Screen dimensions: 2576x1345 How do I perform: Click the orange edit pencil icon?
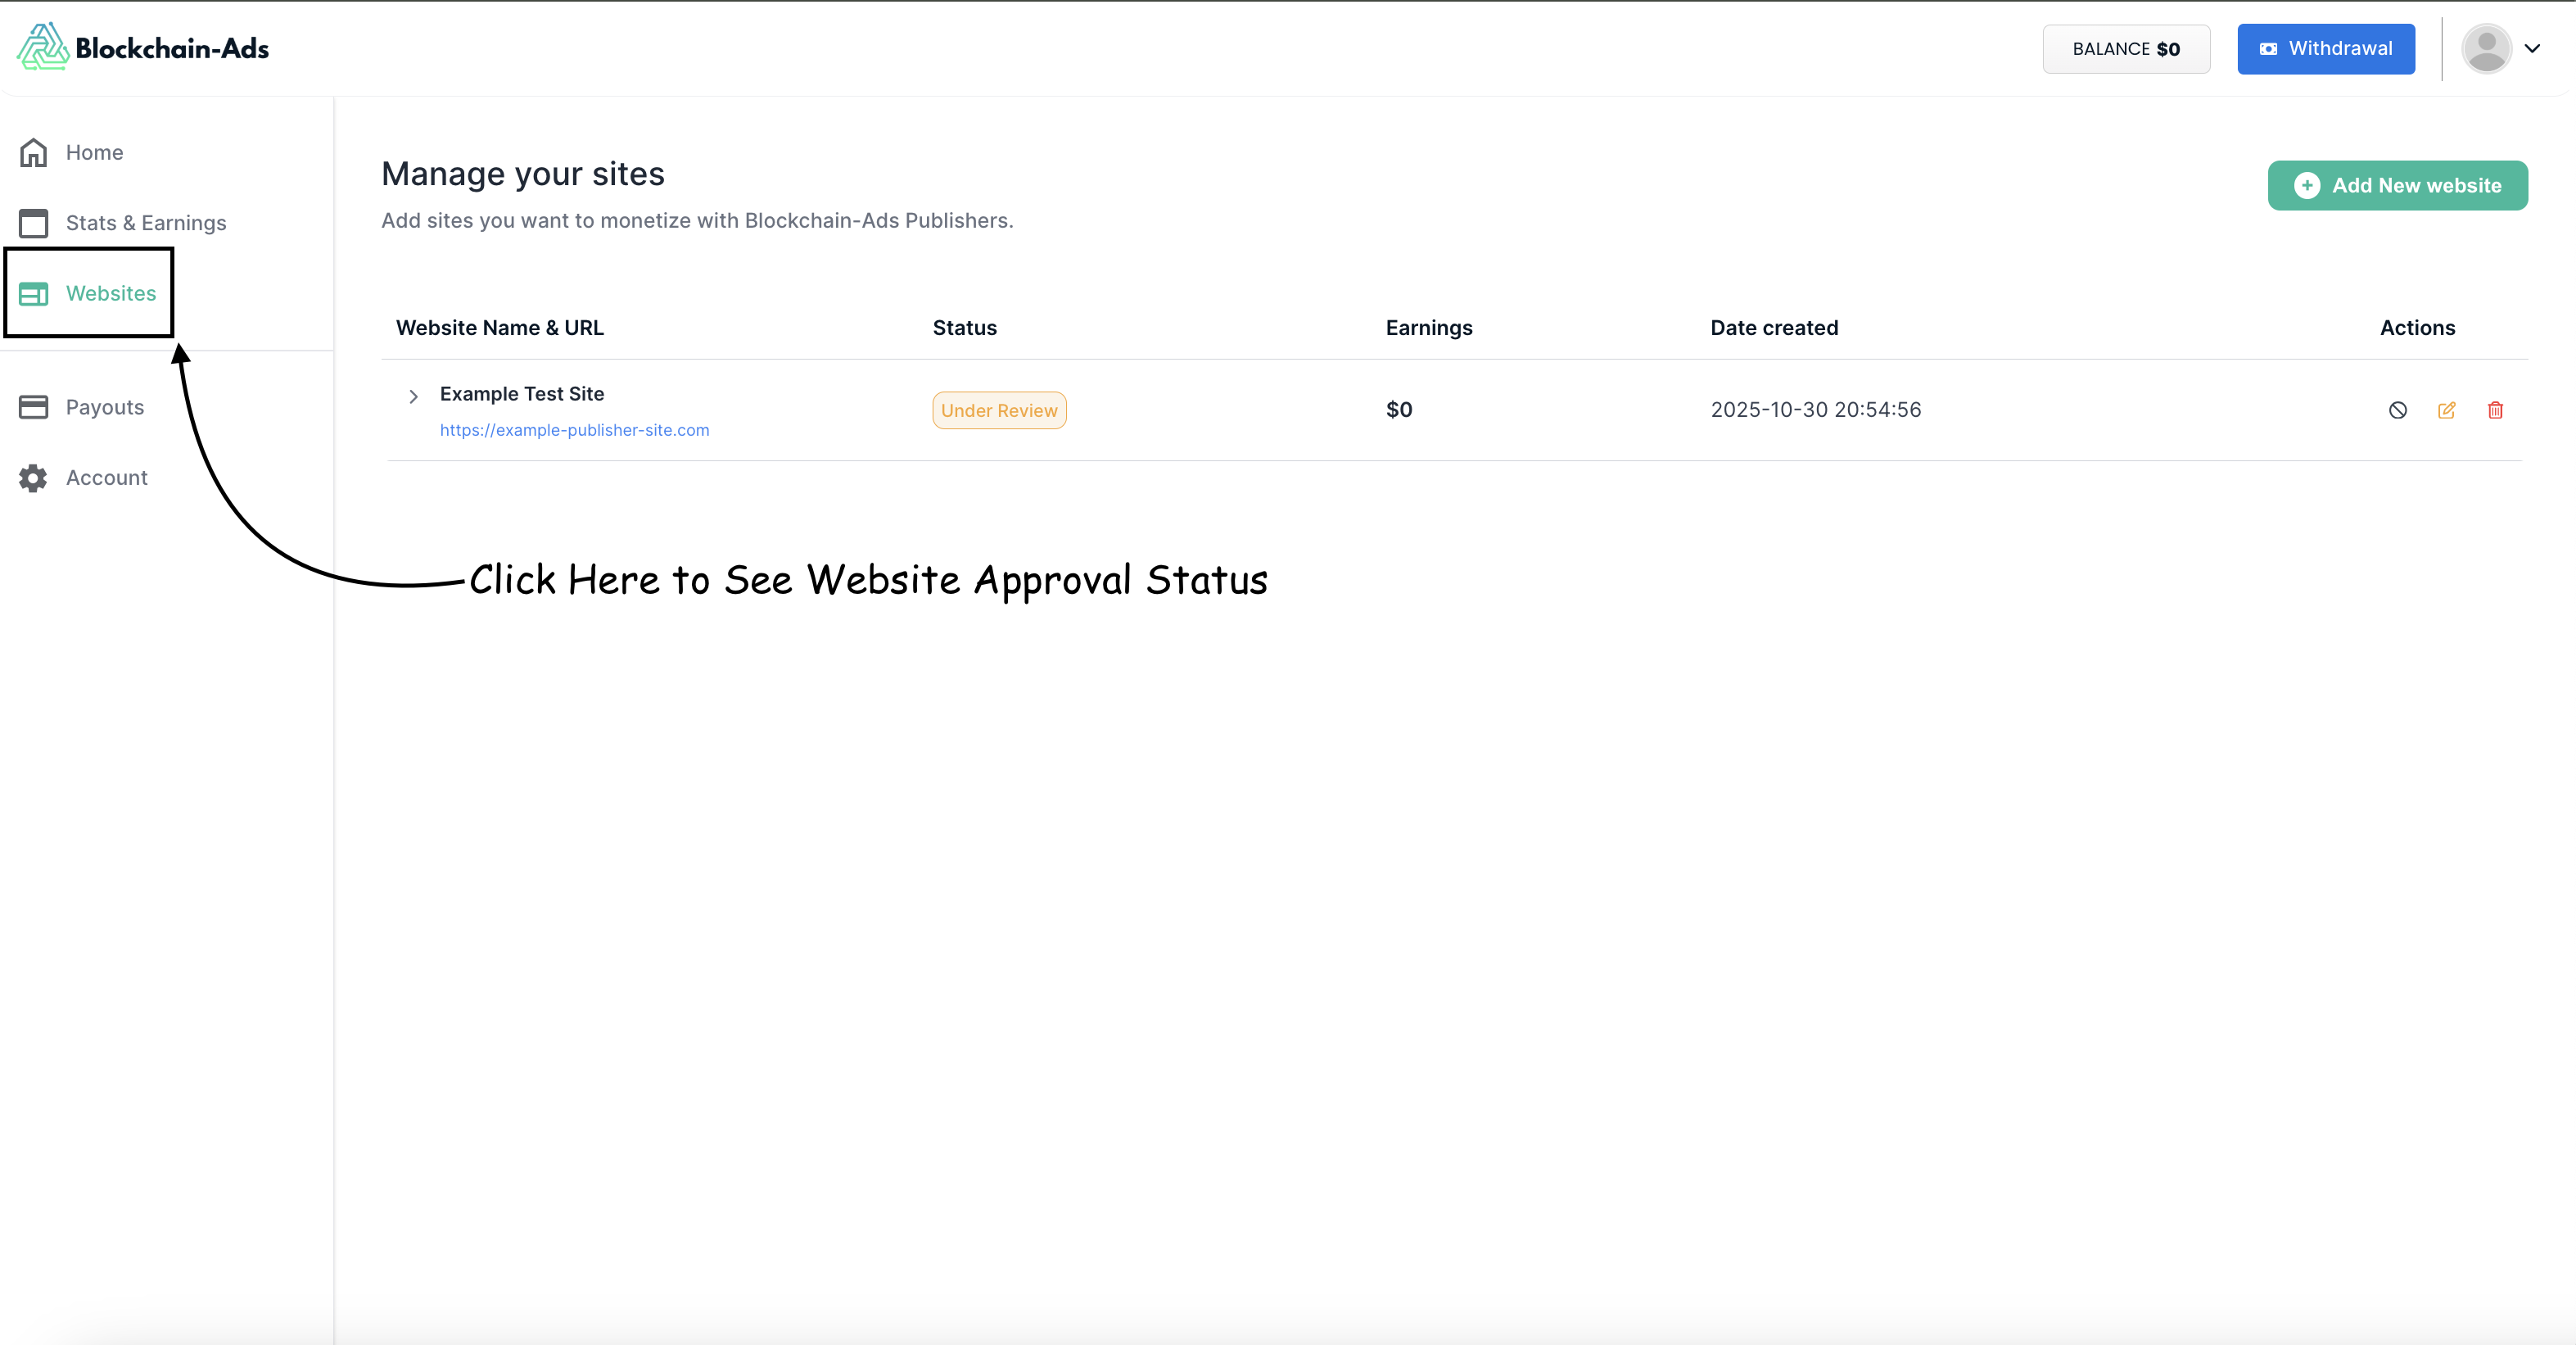click(2446, 410)
